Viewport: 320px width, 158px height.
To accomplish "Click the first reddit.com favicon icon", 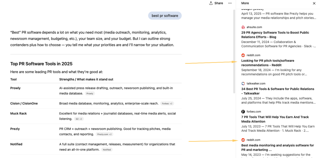I will [x=243, y=55].
